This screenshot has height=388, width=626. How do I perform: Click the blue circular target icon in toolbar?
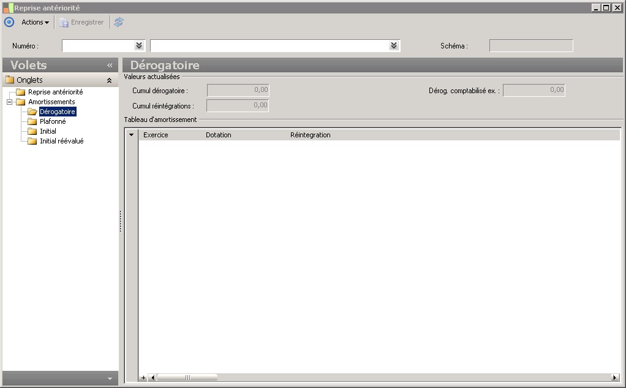click(9, 23)
